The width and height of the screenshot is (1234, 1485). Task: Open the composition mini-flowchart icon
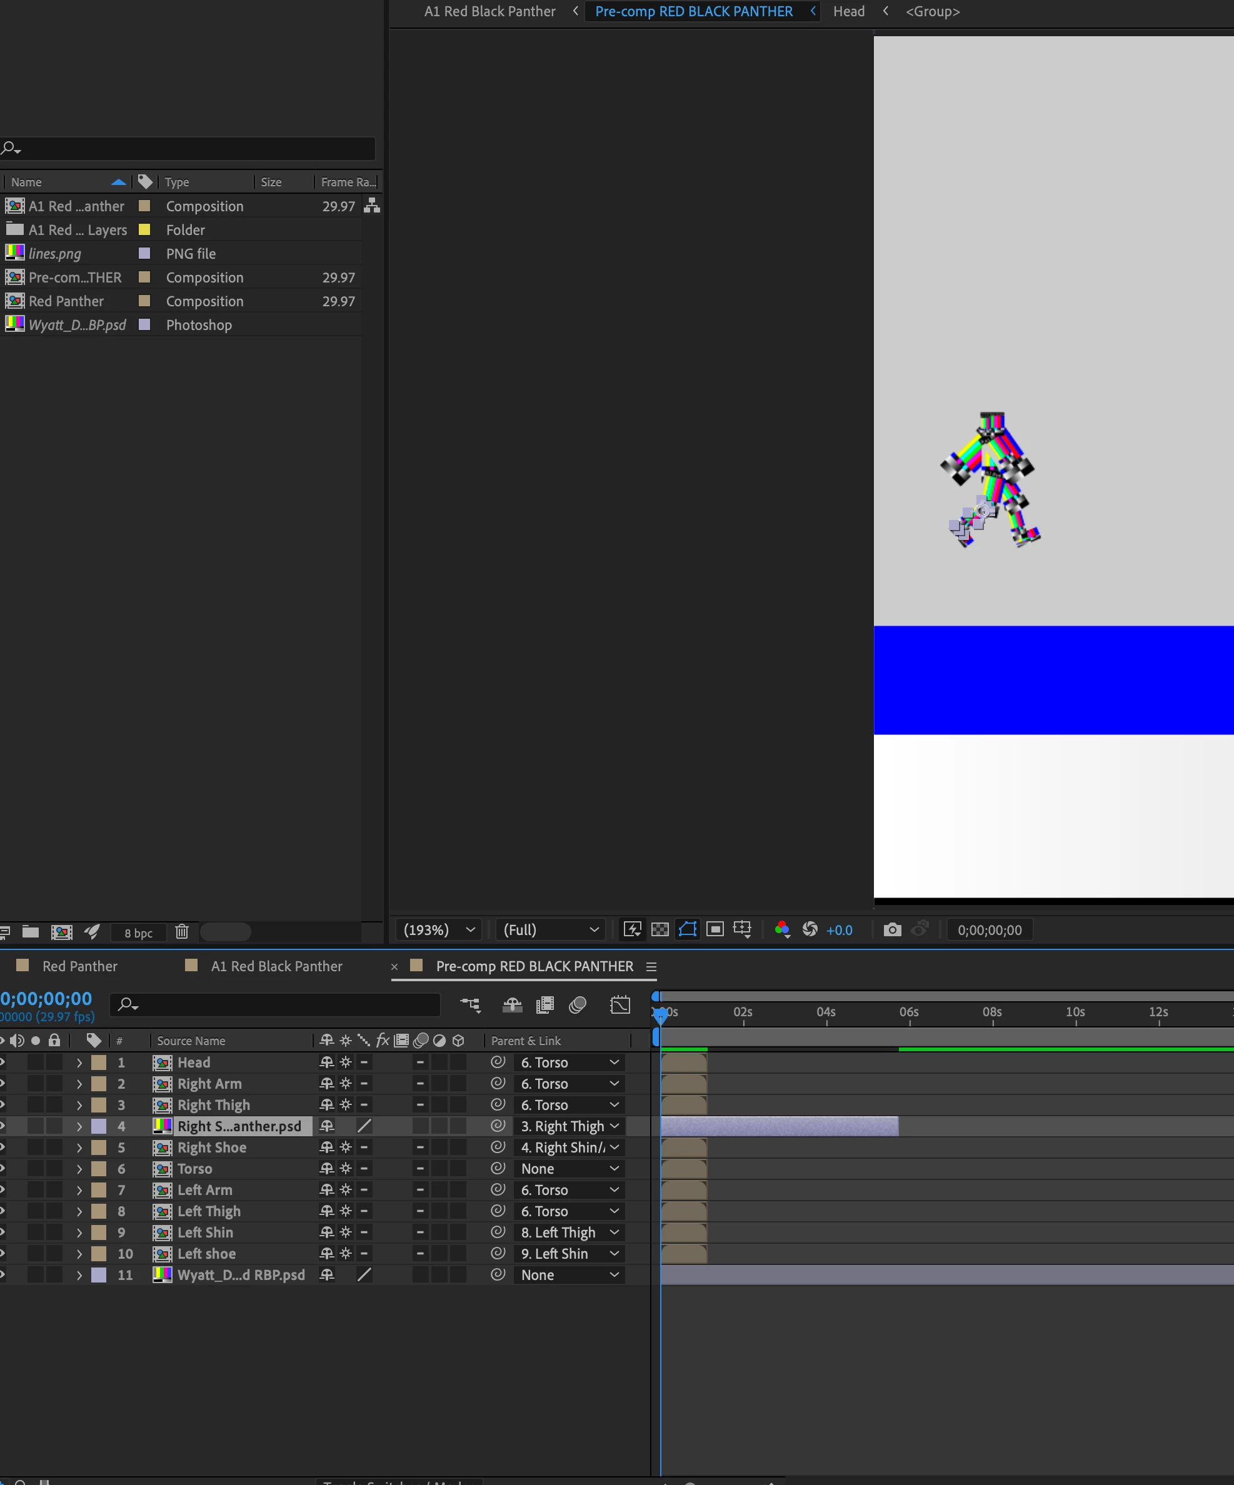(470, 1005)
